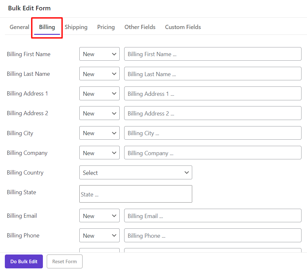Expand the Billing First Name operator dropdown
This screenshot has height=270, width=307.
(x=99, y=54)
